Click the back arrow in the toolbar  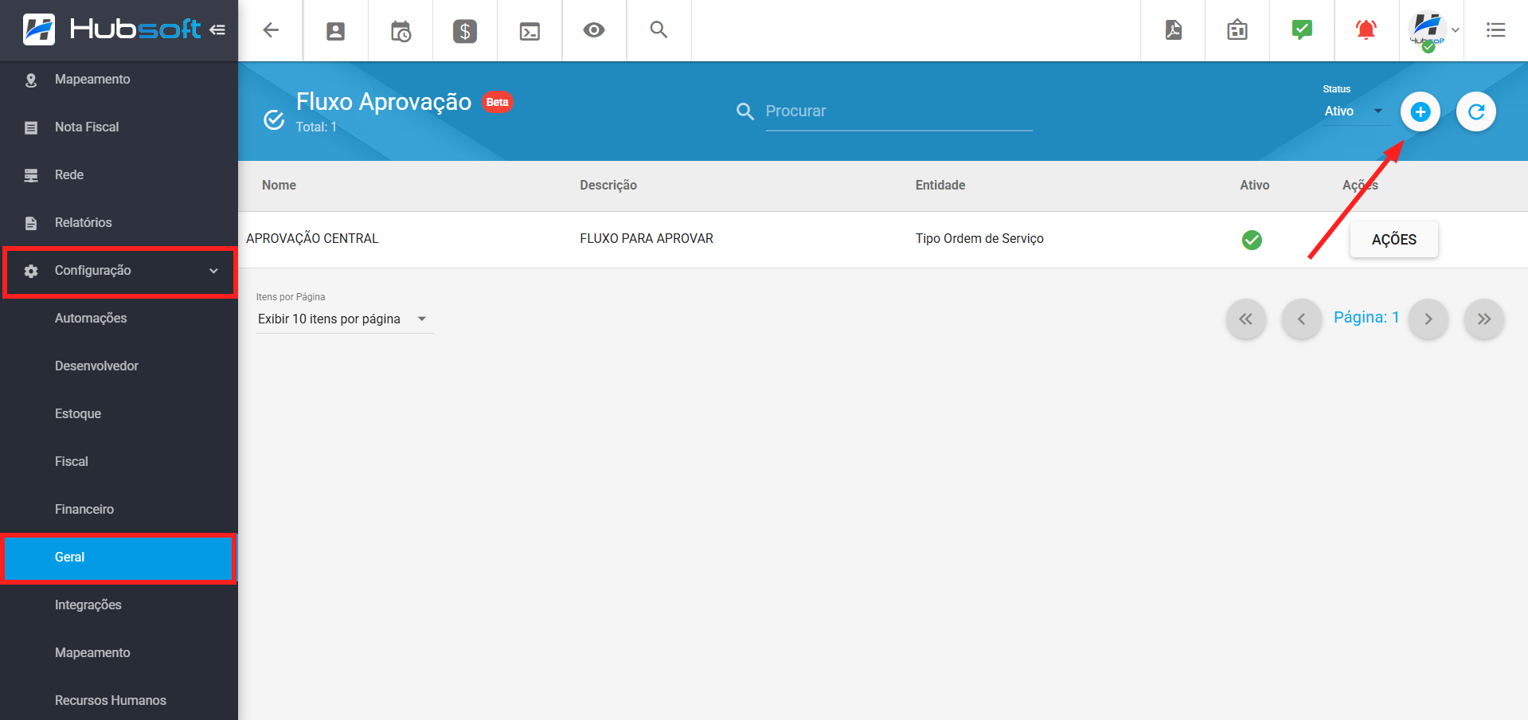[271, 30]
